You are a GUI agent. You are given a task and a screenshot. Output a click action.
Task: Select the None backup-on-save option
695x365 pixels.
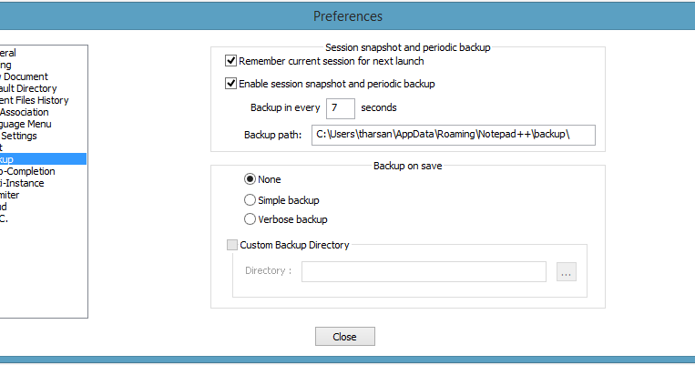250,179
